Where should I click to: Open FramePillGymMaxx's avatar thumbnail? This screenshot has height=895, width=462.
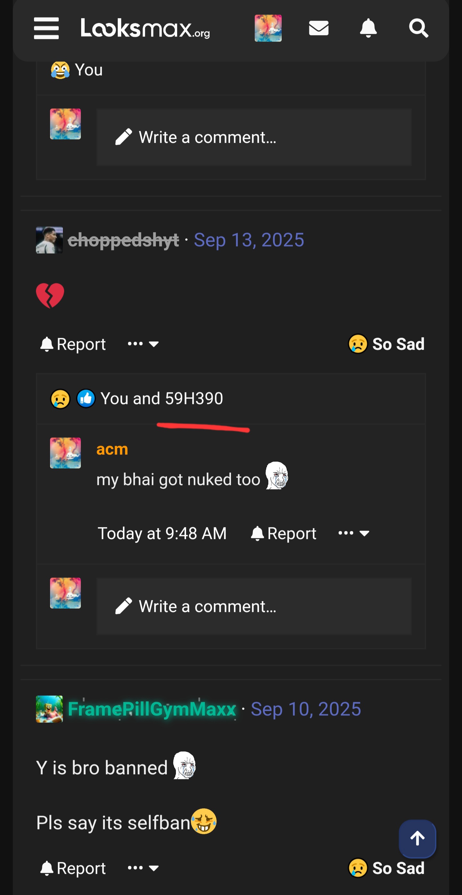(49, 709)
